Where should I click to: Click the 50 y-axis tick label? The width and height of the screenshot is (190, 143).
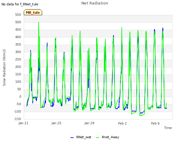[x=19, y=89]
